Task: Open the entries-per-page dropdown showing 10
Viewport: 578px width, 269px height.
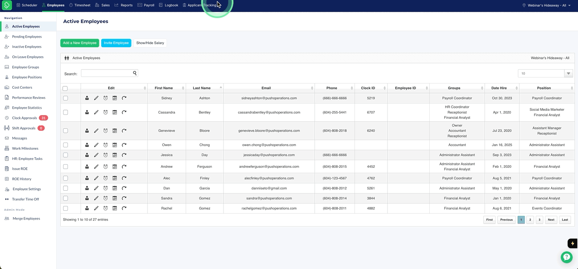Action: [x=545, y=73]
